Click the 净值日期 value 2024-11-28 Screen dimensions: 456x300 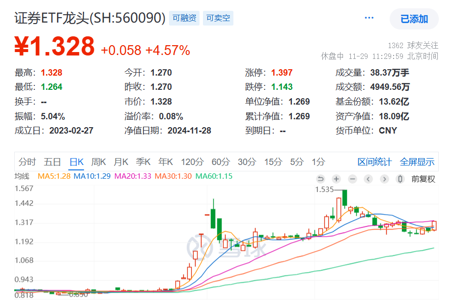point(189,131)
